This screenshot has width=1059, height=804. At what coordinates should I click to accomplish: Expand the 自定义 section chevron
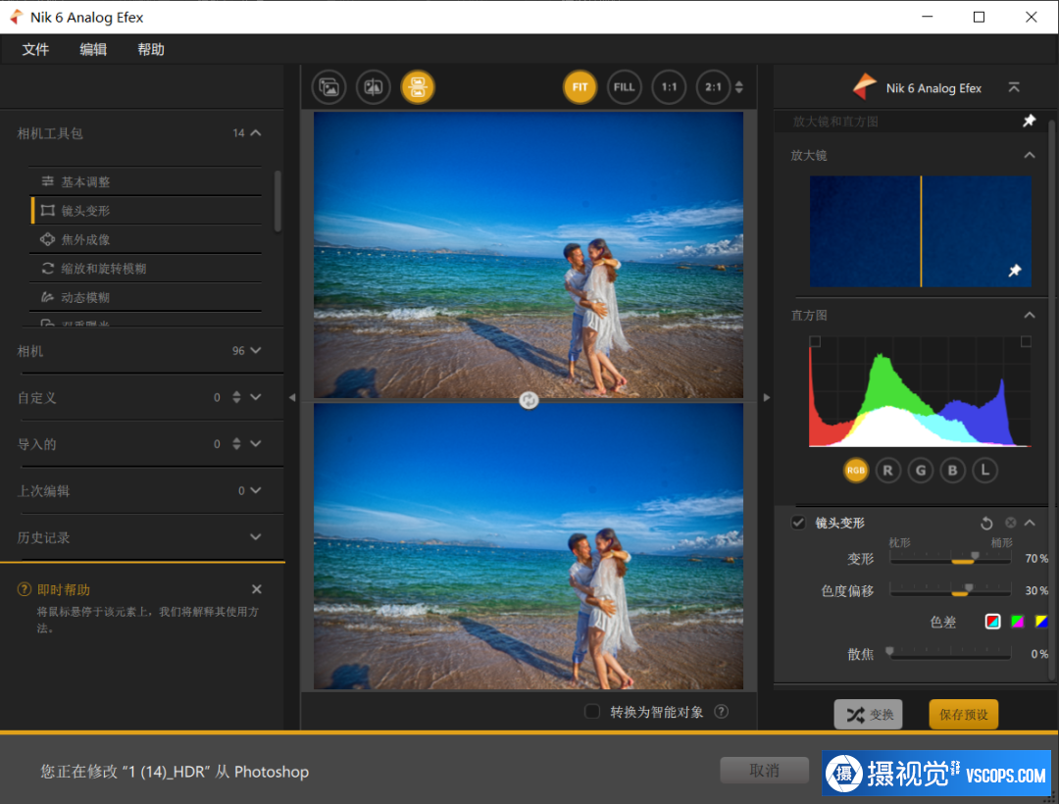pos(256,397)
